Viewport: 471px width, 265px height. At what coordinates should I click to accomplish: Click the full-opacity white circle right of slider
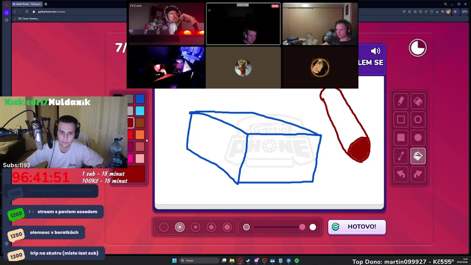(312, 227)
